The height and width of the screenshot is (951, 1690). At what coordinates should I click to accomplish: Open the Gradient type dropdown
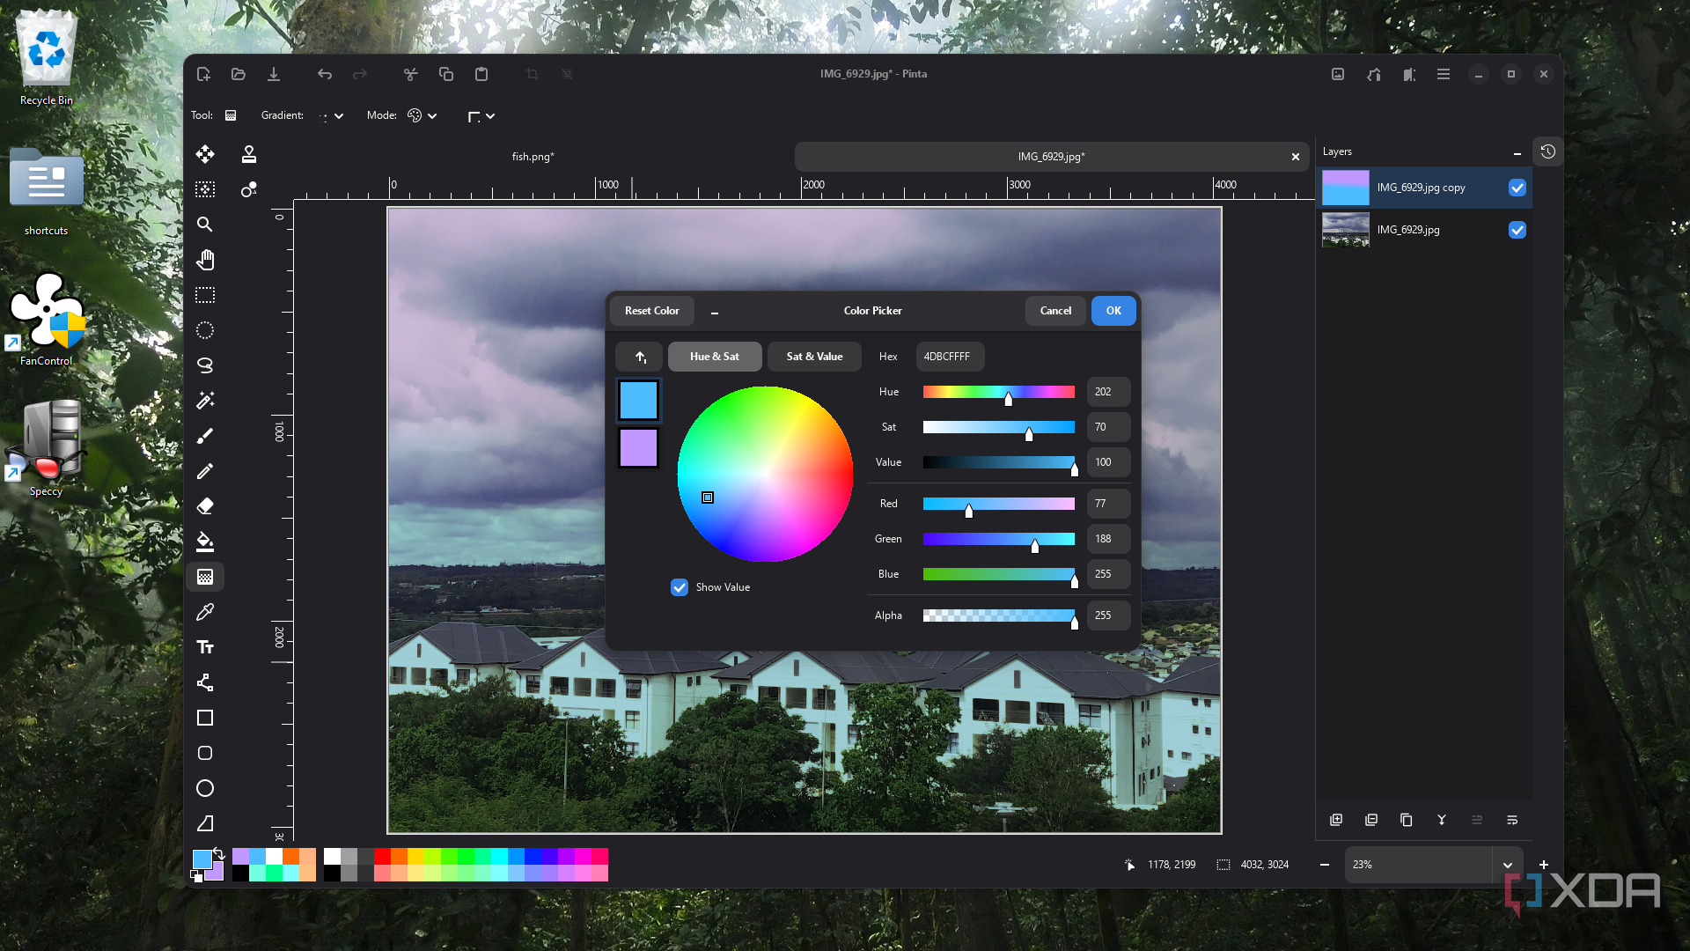tap(332, 116)
